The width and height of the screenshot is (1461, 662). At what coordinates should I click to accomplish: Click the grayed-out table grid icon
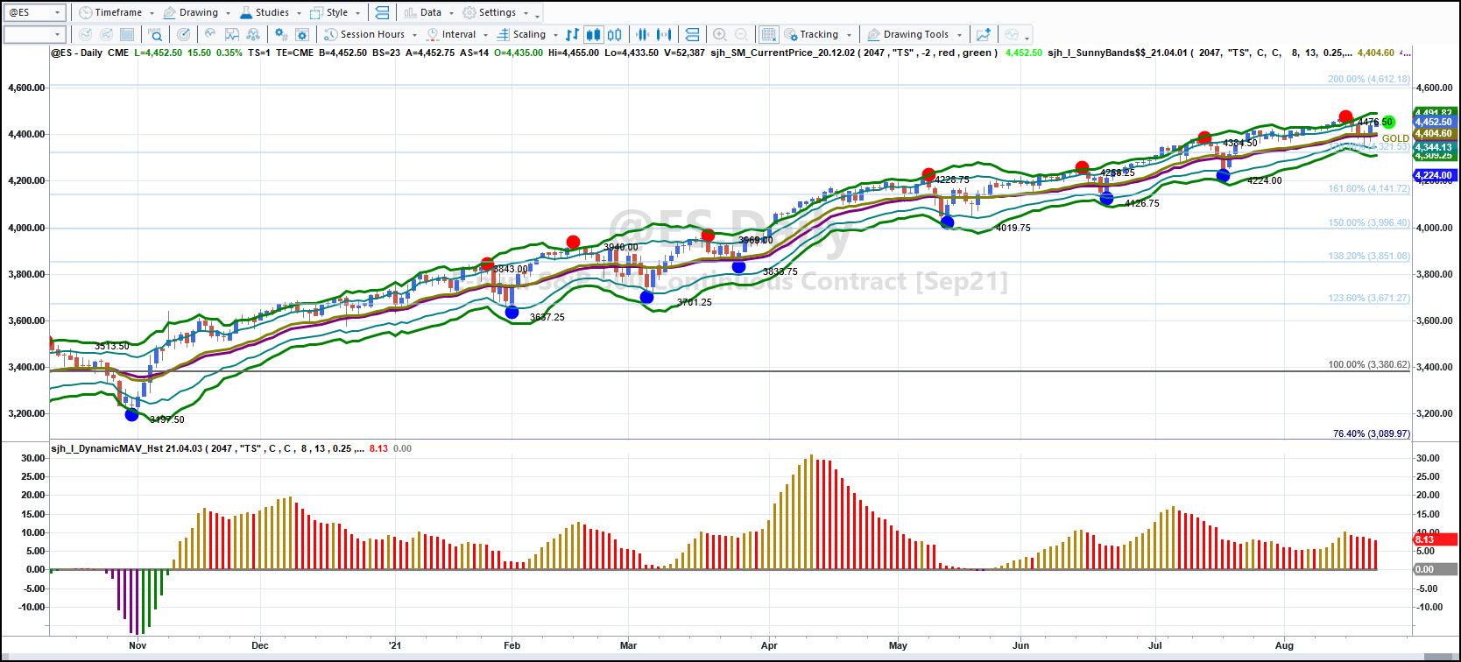point(127,35)
